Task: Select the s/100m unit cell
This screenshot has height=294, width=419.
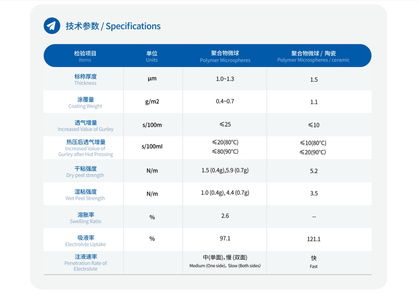Action: [152, 125]
